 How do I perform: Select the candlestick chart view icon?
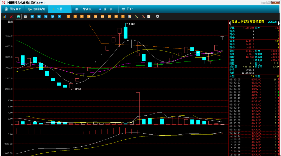(x=18, y=16)
